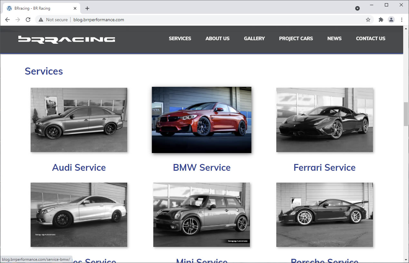Open the Extensions puzzle piece icon
The width and height of the screenshot is (409, 263).
381,20
